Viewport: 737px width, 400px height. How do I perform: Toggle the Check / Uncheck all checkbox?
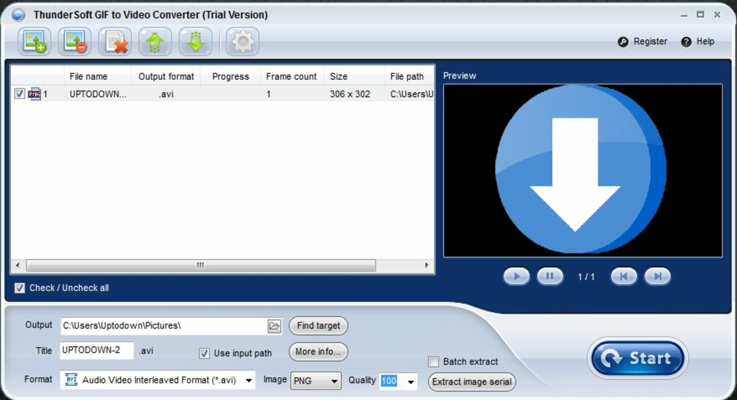click(19, 287)
